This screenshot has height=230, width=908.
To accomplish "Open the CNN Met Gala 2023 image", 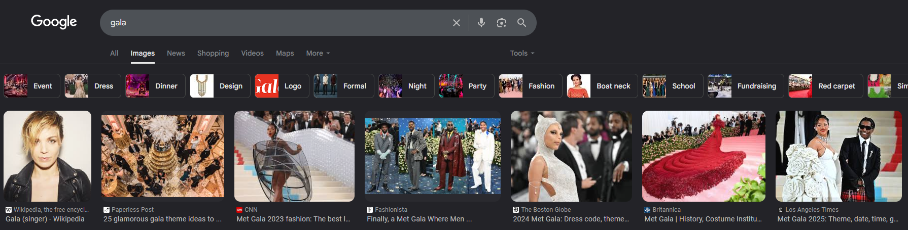I will pos(294,156).
